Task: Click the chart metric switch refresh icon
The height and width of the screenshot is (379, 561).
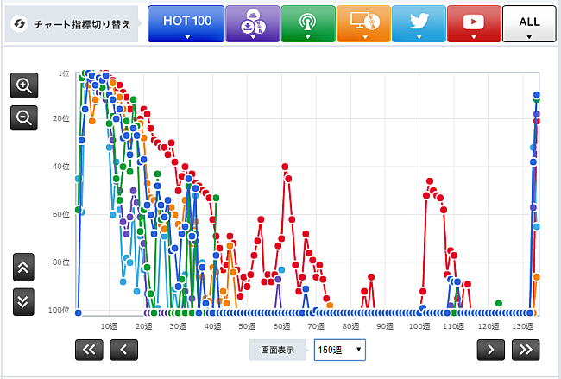Action: (x=19, y=24)
